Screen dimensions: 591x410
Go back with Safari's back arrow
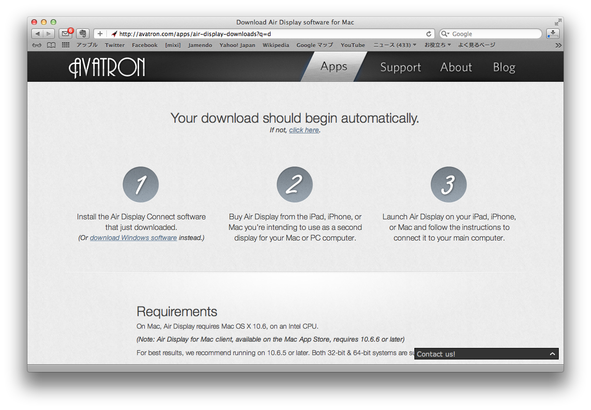[x=38, y=34]
